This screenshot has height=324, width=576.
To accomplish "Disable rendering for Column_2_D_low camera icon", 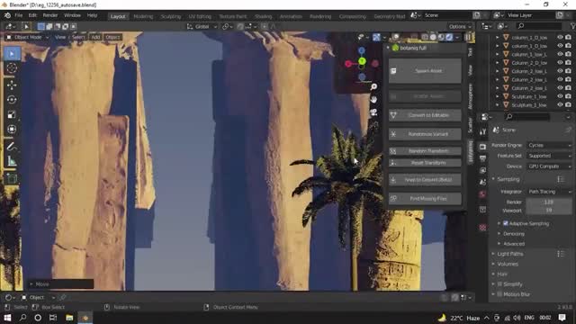I will (x=568, y=62).
